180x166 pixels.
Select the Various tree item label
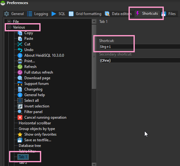click(19, 27)
